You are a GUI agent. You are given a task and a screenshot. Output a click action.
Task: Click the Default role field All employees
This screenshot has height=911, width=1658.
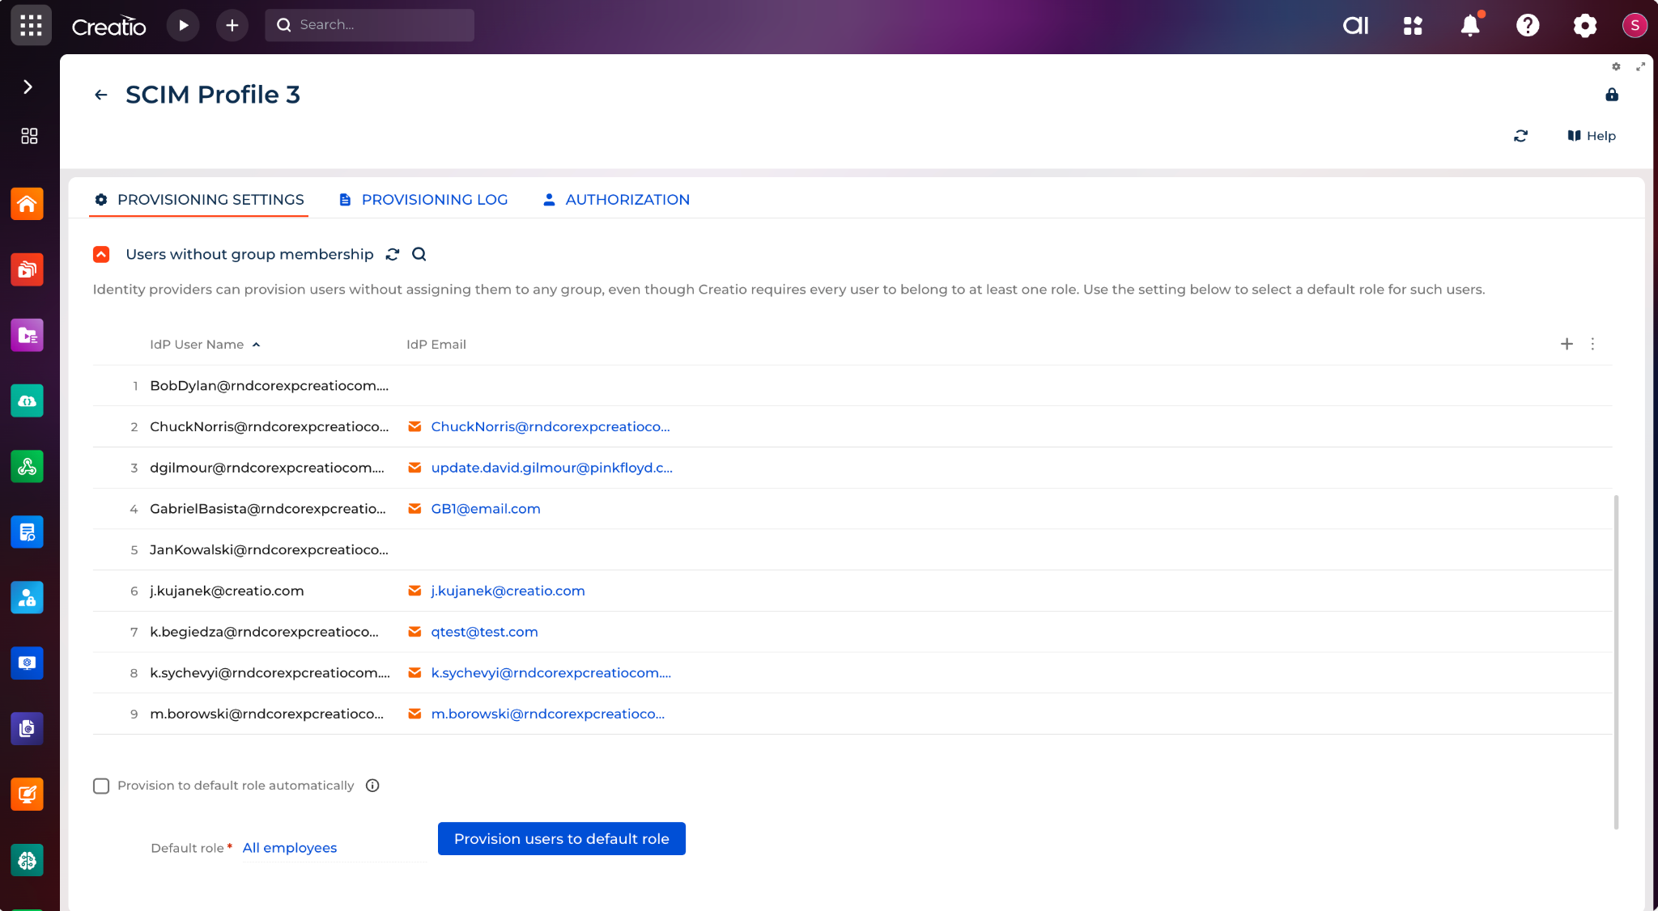pyautogui.click(x=290, y=847)
